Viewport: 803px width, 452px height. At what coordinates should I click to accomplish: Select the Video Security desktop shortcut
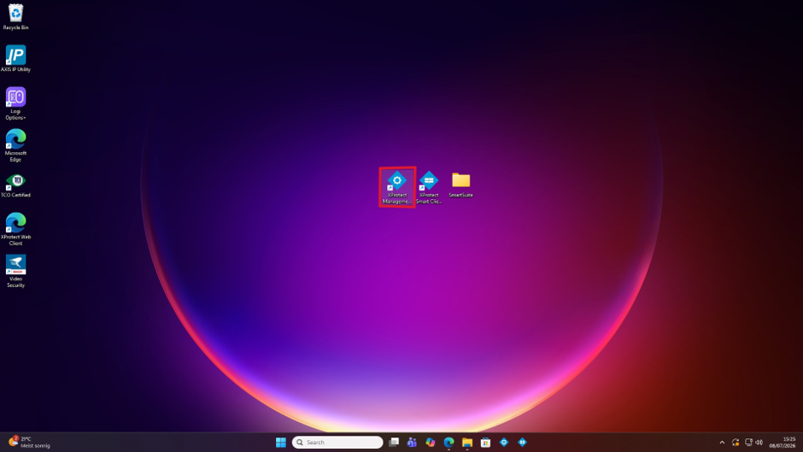16,271
